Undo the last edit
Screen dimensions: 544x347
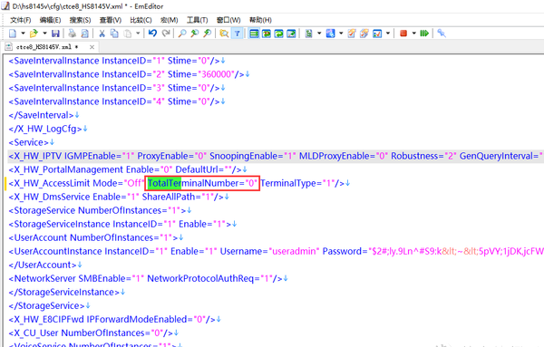pos(152,33)
